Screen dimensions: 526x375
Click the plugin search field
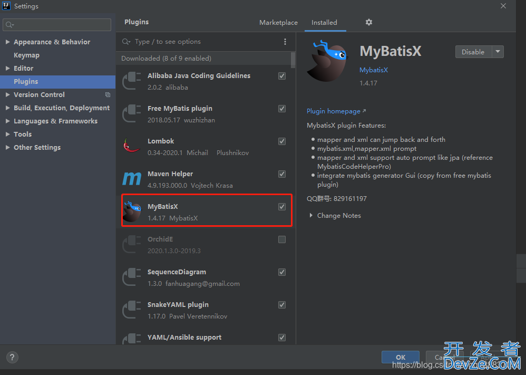click(x=206, y=42)
